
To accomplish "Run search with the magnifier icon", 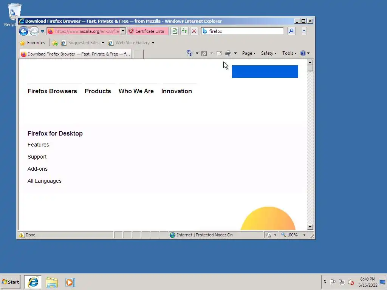I will 291,31.
